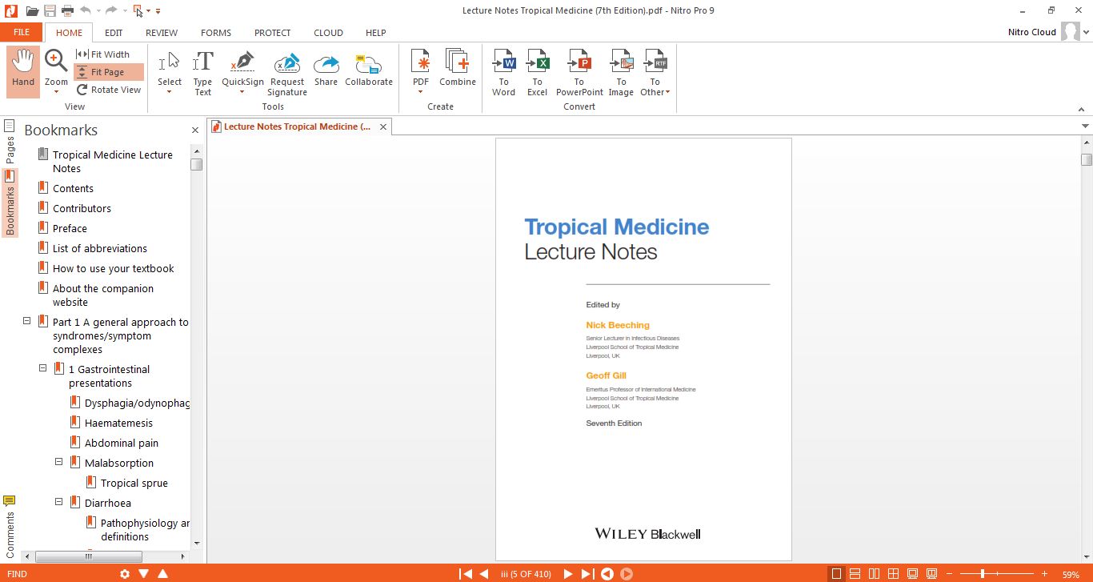Close the Bookmarks panel

coord(194,130)
